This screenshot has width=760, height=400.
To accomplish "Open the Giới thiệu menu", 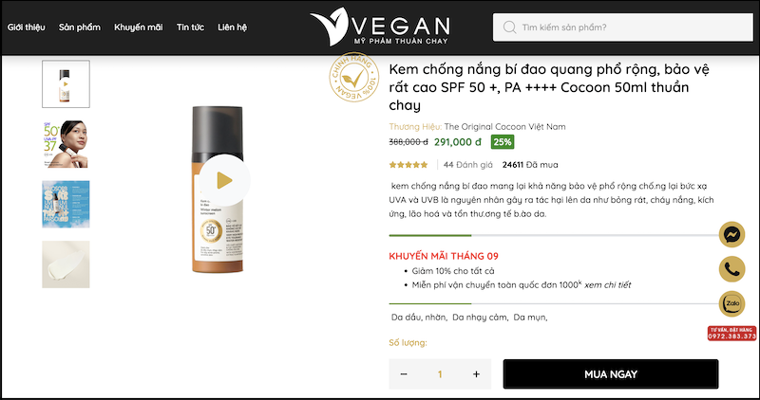I will point(27,27).
